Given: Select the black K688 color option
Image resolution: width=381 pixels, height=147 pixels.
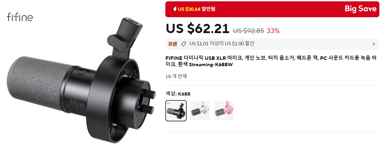Looking at the screenshot, I should point(176,111).
